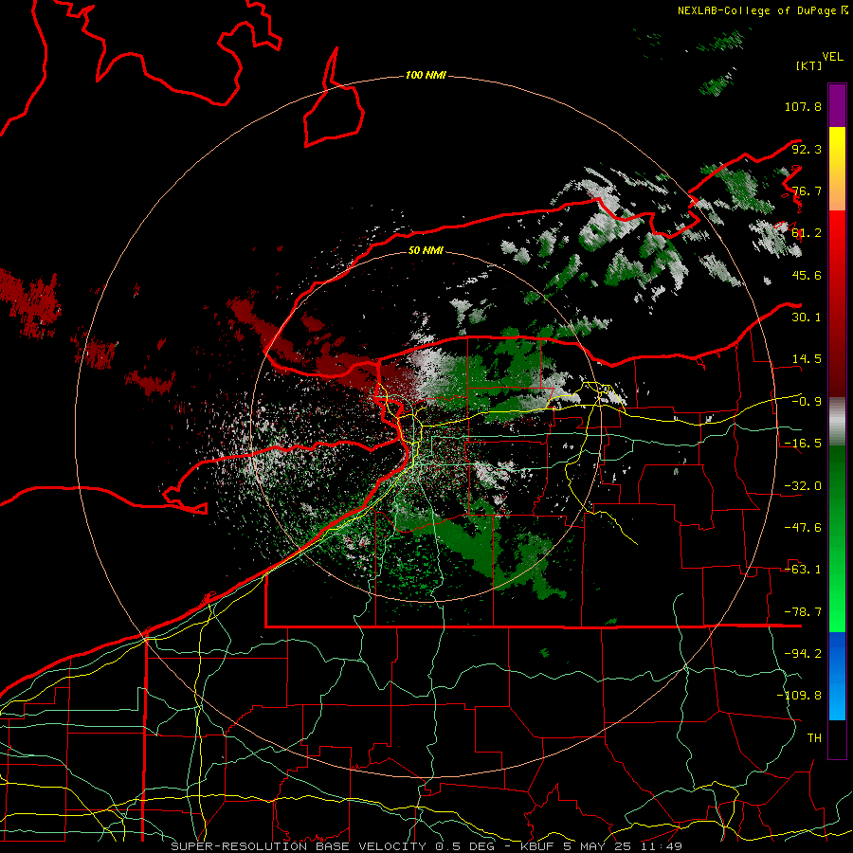Click the 107.8 velocity scale value
Viewport: 853px width, 853px height.
click(803, 106)
